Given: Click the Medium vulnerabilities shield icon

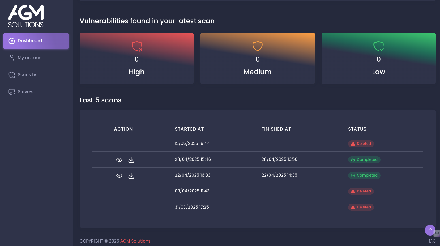Looking at the screenshot, I should click(x=257, y=46).
